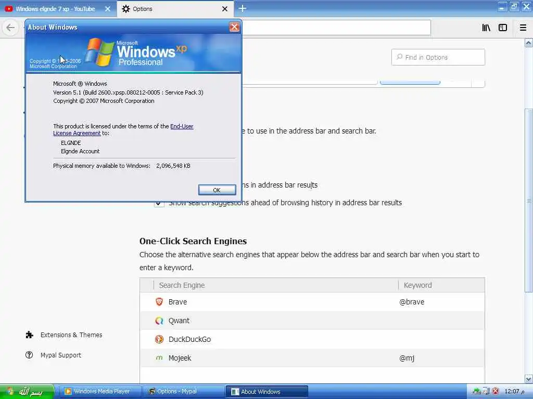Open the License Agreement link
This screenshot has height=399, width=533.
(77, 133)
